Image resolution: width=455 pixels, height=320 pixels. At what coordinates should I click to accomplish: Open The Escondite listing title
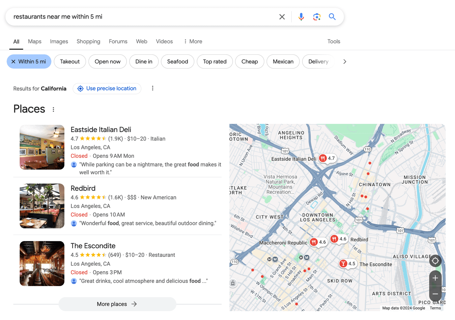(93, 246)
